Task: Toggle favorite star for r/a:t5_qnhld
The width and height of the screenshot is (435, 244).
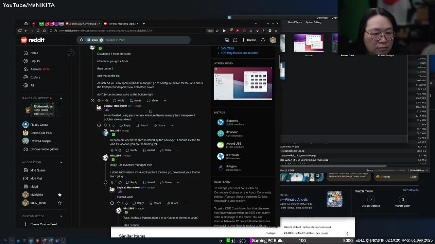Action: [60, 203]
